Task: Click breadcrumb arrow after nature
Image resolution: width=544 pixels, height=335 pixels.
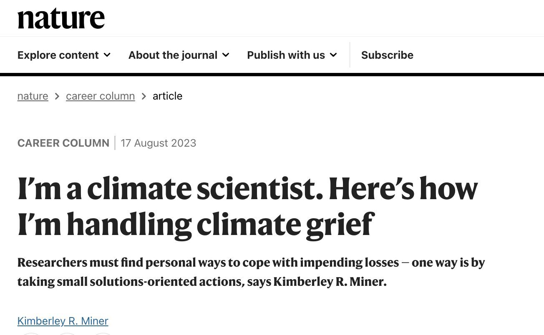Action: [x=57, y=96]
